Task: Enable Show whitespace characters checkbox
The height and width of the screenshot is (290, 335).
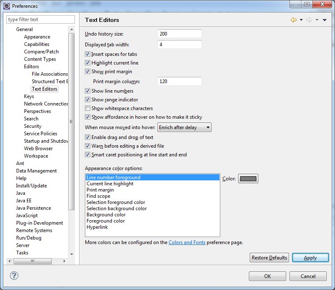Action: coord(87,108)
